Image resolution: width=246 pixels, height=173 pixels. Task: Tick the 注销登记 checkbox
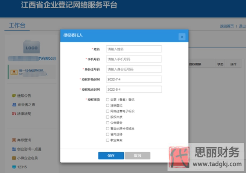tap(108, 105)
